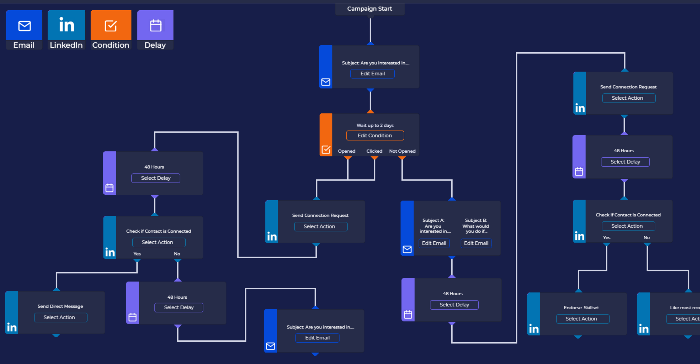700x364 pixels.
Task: Click the Not Opened branch output
Action: point(402,158)
